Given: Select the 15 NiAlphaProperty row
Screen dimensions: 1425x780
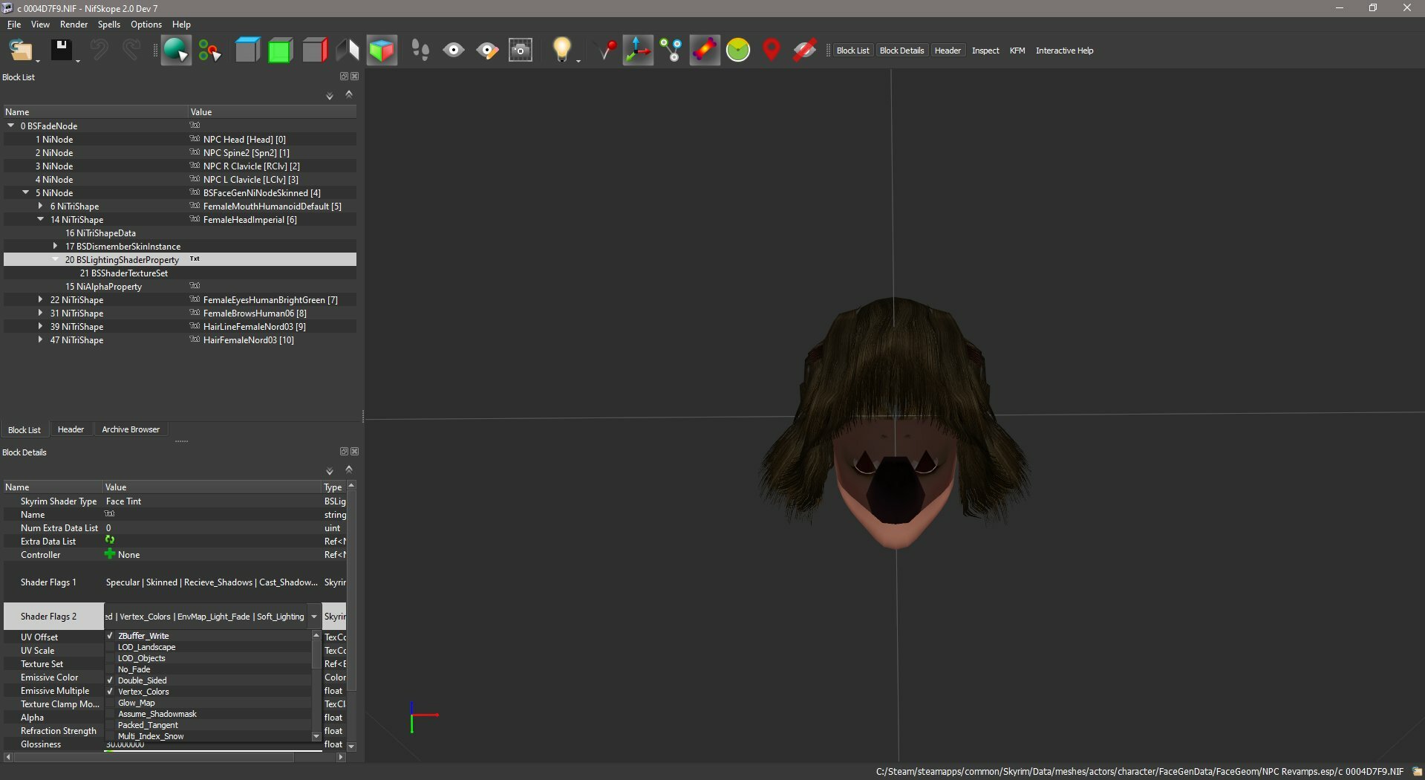Looking at the screenshot, I should [180, 286].
